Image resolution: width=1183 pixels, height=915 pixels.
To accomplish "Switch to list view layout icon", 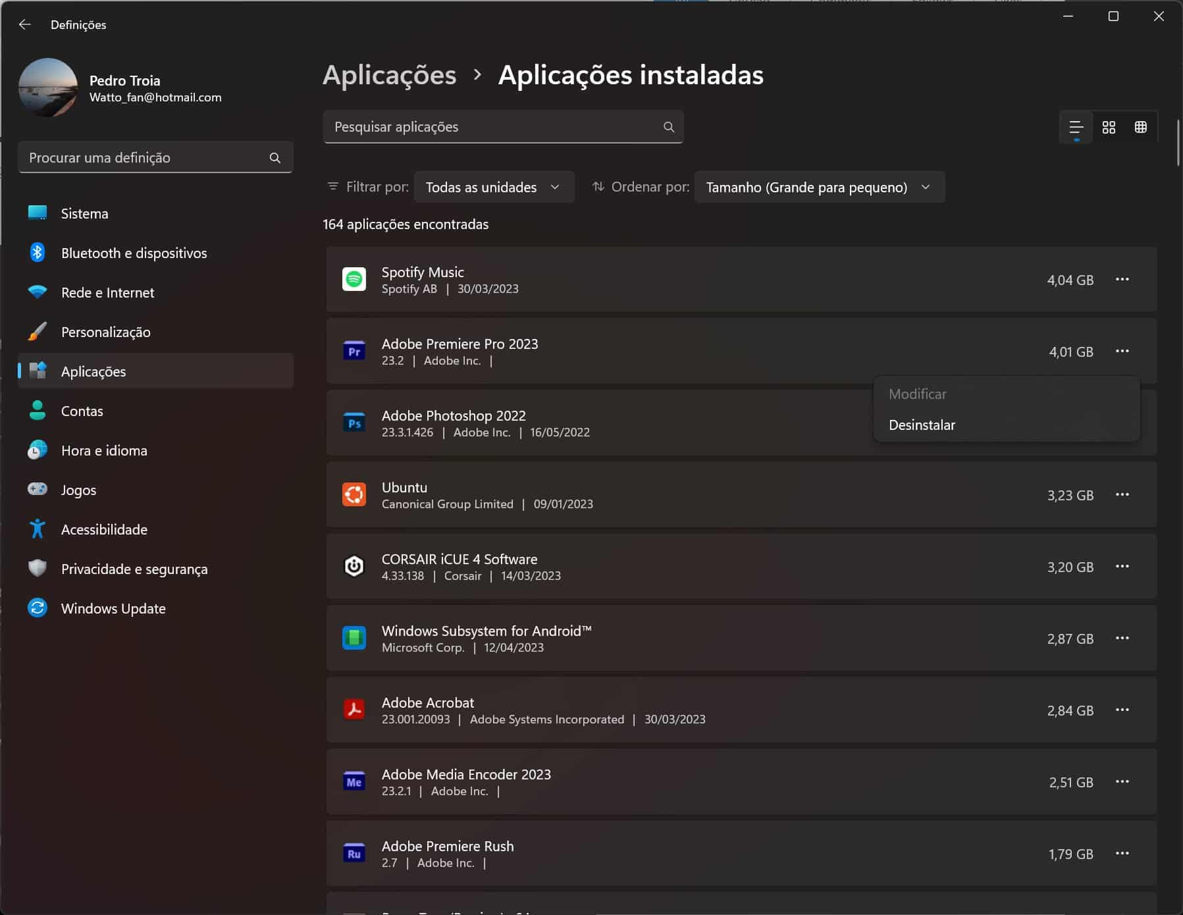I will (1076, 127).
